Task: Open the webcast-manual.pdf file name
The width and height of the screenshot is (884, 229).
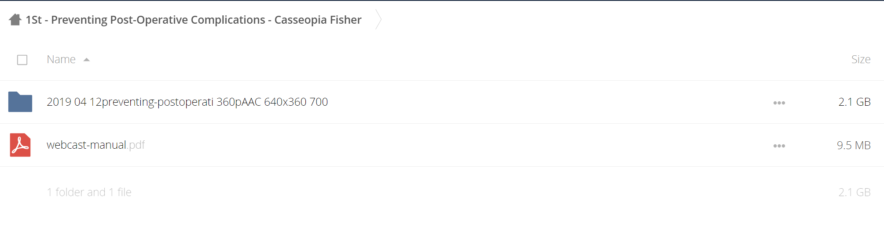Action: pyautogui.click(x=95, y=145)
